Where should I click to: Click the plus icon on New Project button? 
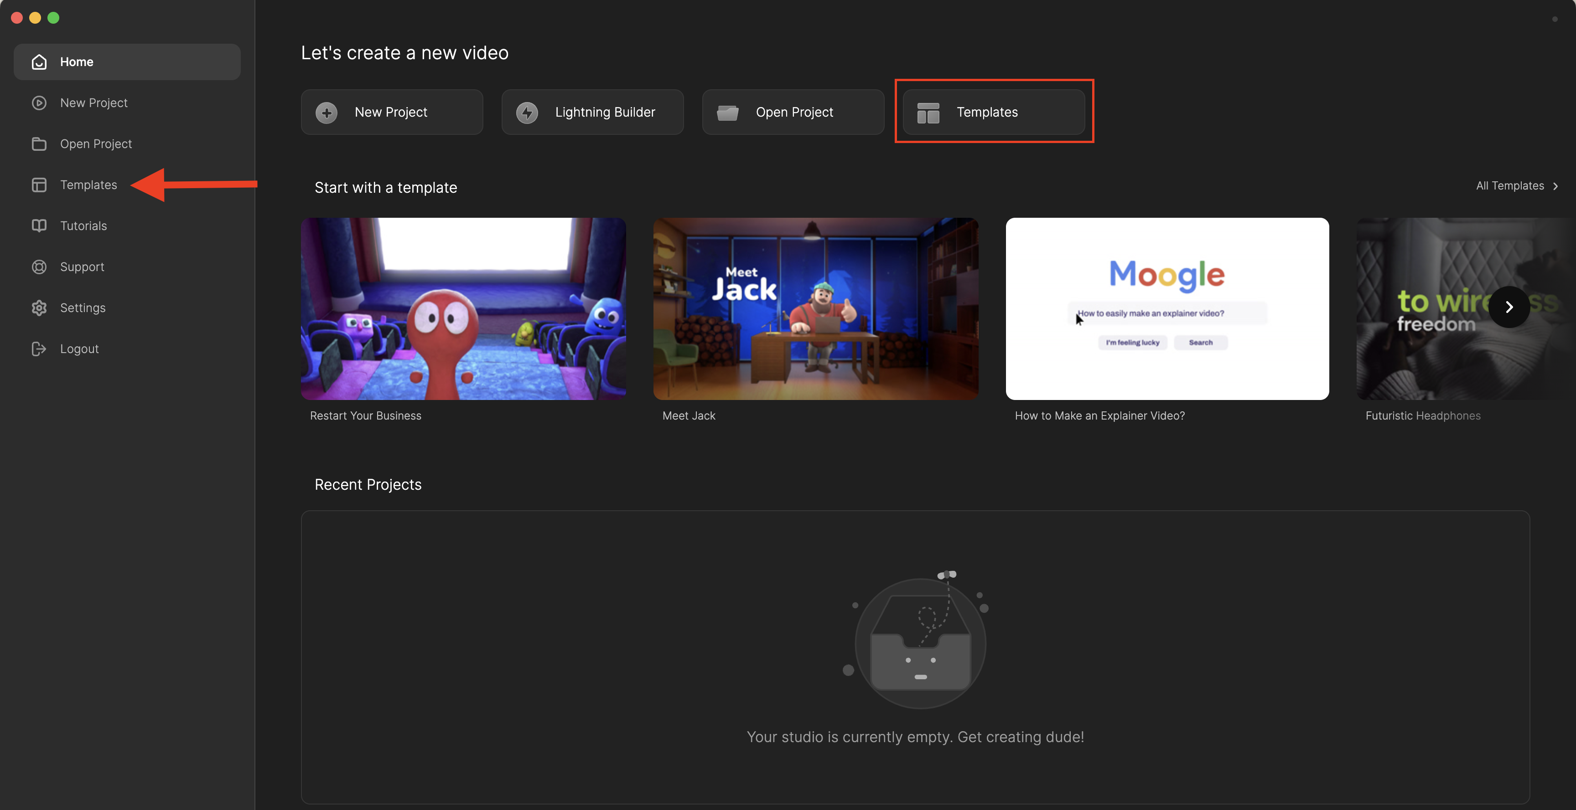coord(327,113)
